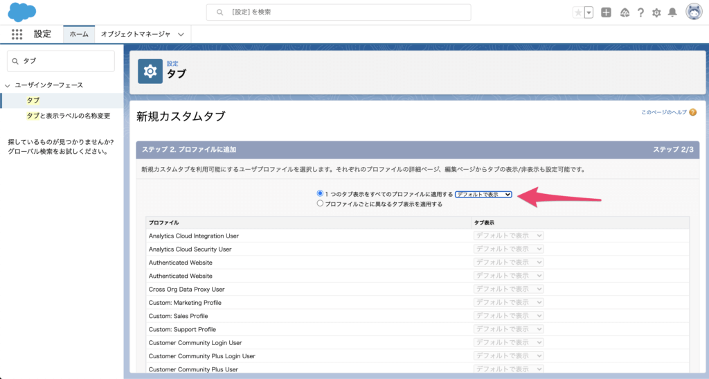709x379 pixels.
Task: Open tab visibility dropdown for Analytics Cloud Integration User
Action: click(x=508, y=236)
